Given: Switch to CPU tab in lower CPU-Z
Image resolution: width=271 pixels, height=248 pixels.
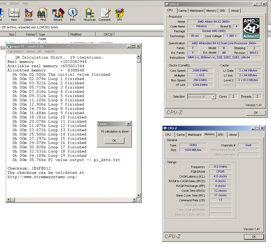Looking at the screenshot, I should [168, 135].
